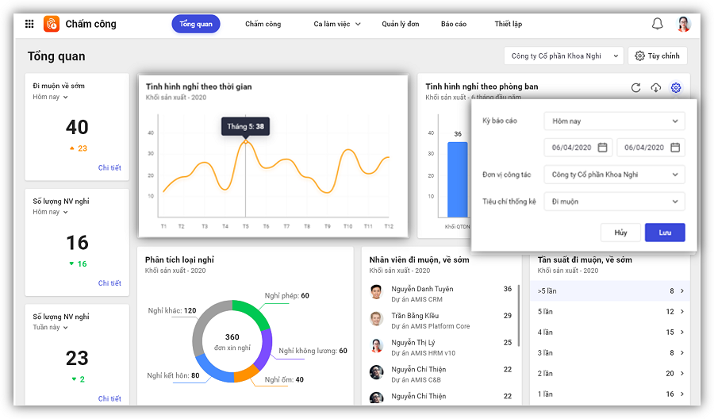Open the notifications bell
This screenshot has height=419, width=714.
pyautogui.click(x=657, y=24)
